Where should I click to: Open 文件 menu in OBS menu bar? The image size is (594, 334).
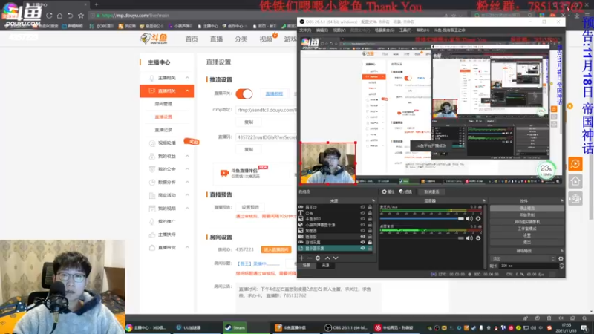[x=305, y=30]
